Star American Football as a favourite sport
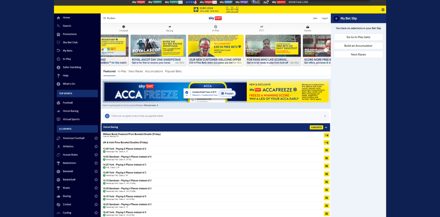The width and height of the screenshot is (440, 217). (96, 138)
